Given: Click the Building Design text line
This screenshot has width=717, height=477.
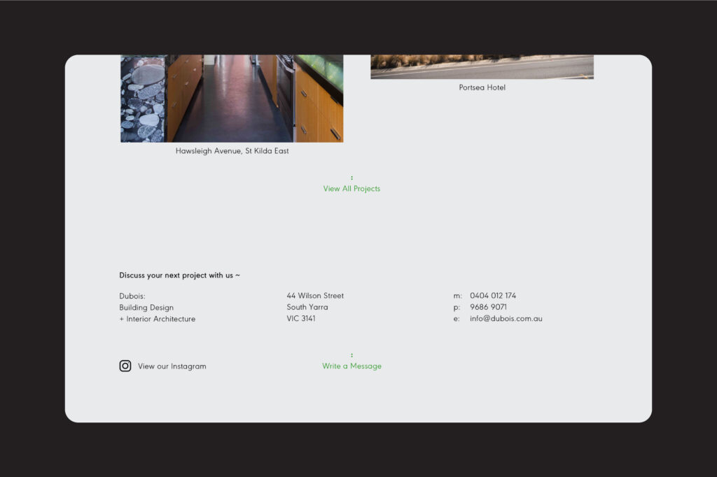Looking at the screenshot, I should click(x=146, y=308).
